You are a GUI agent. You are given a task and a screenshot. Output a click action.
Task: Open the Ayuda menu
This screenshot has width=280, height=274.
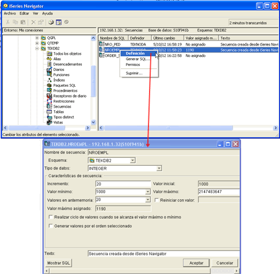[x=47, y=14]
